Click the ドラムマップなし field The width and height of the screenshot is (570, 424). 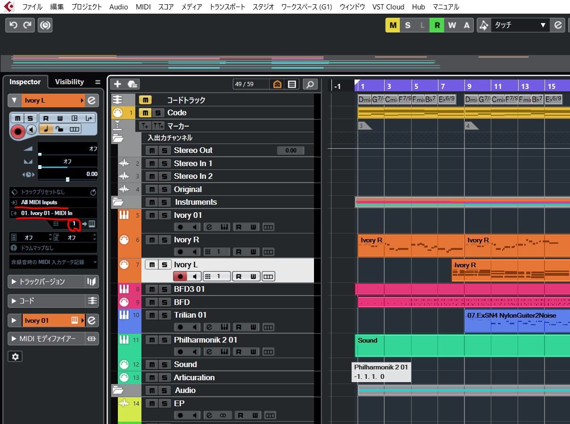tap(53, 248)
